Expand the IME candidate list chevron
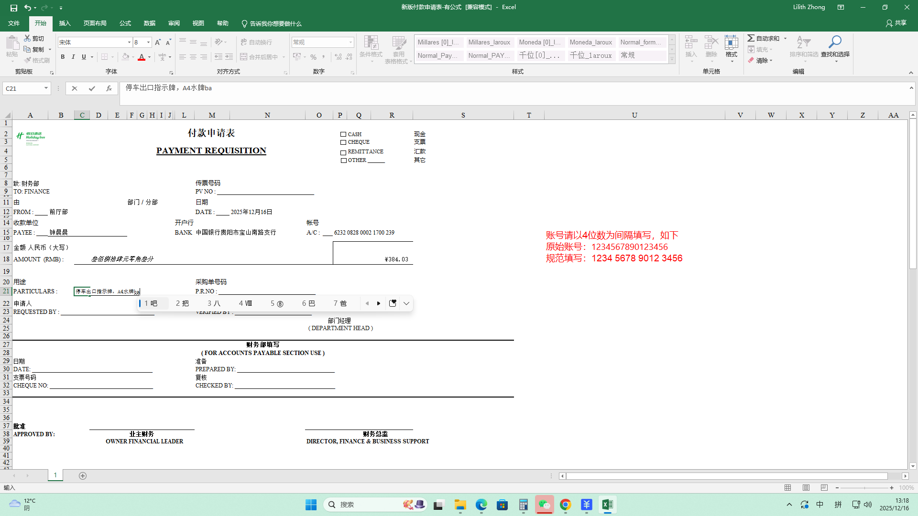The height and width of the screenshot is (516, 918). point(406,303)
